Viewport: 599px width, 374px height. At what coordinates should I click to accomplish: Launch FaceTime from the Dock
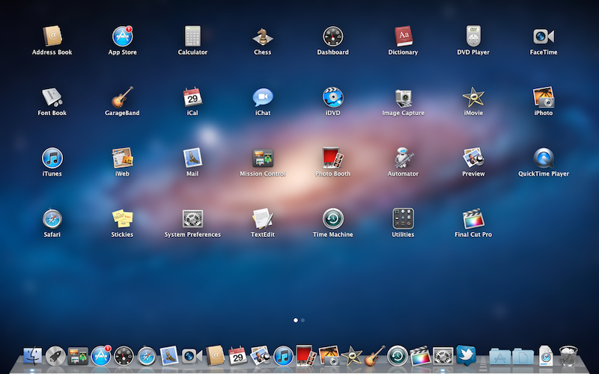pos(192,356)
